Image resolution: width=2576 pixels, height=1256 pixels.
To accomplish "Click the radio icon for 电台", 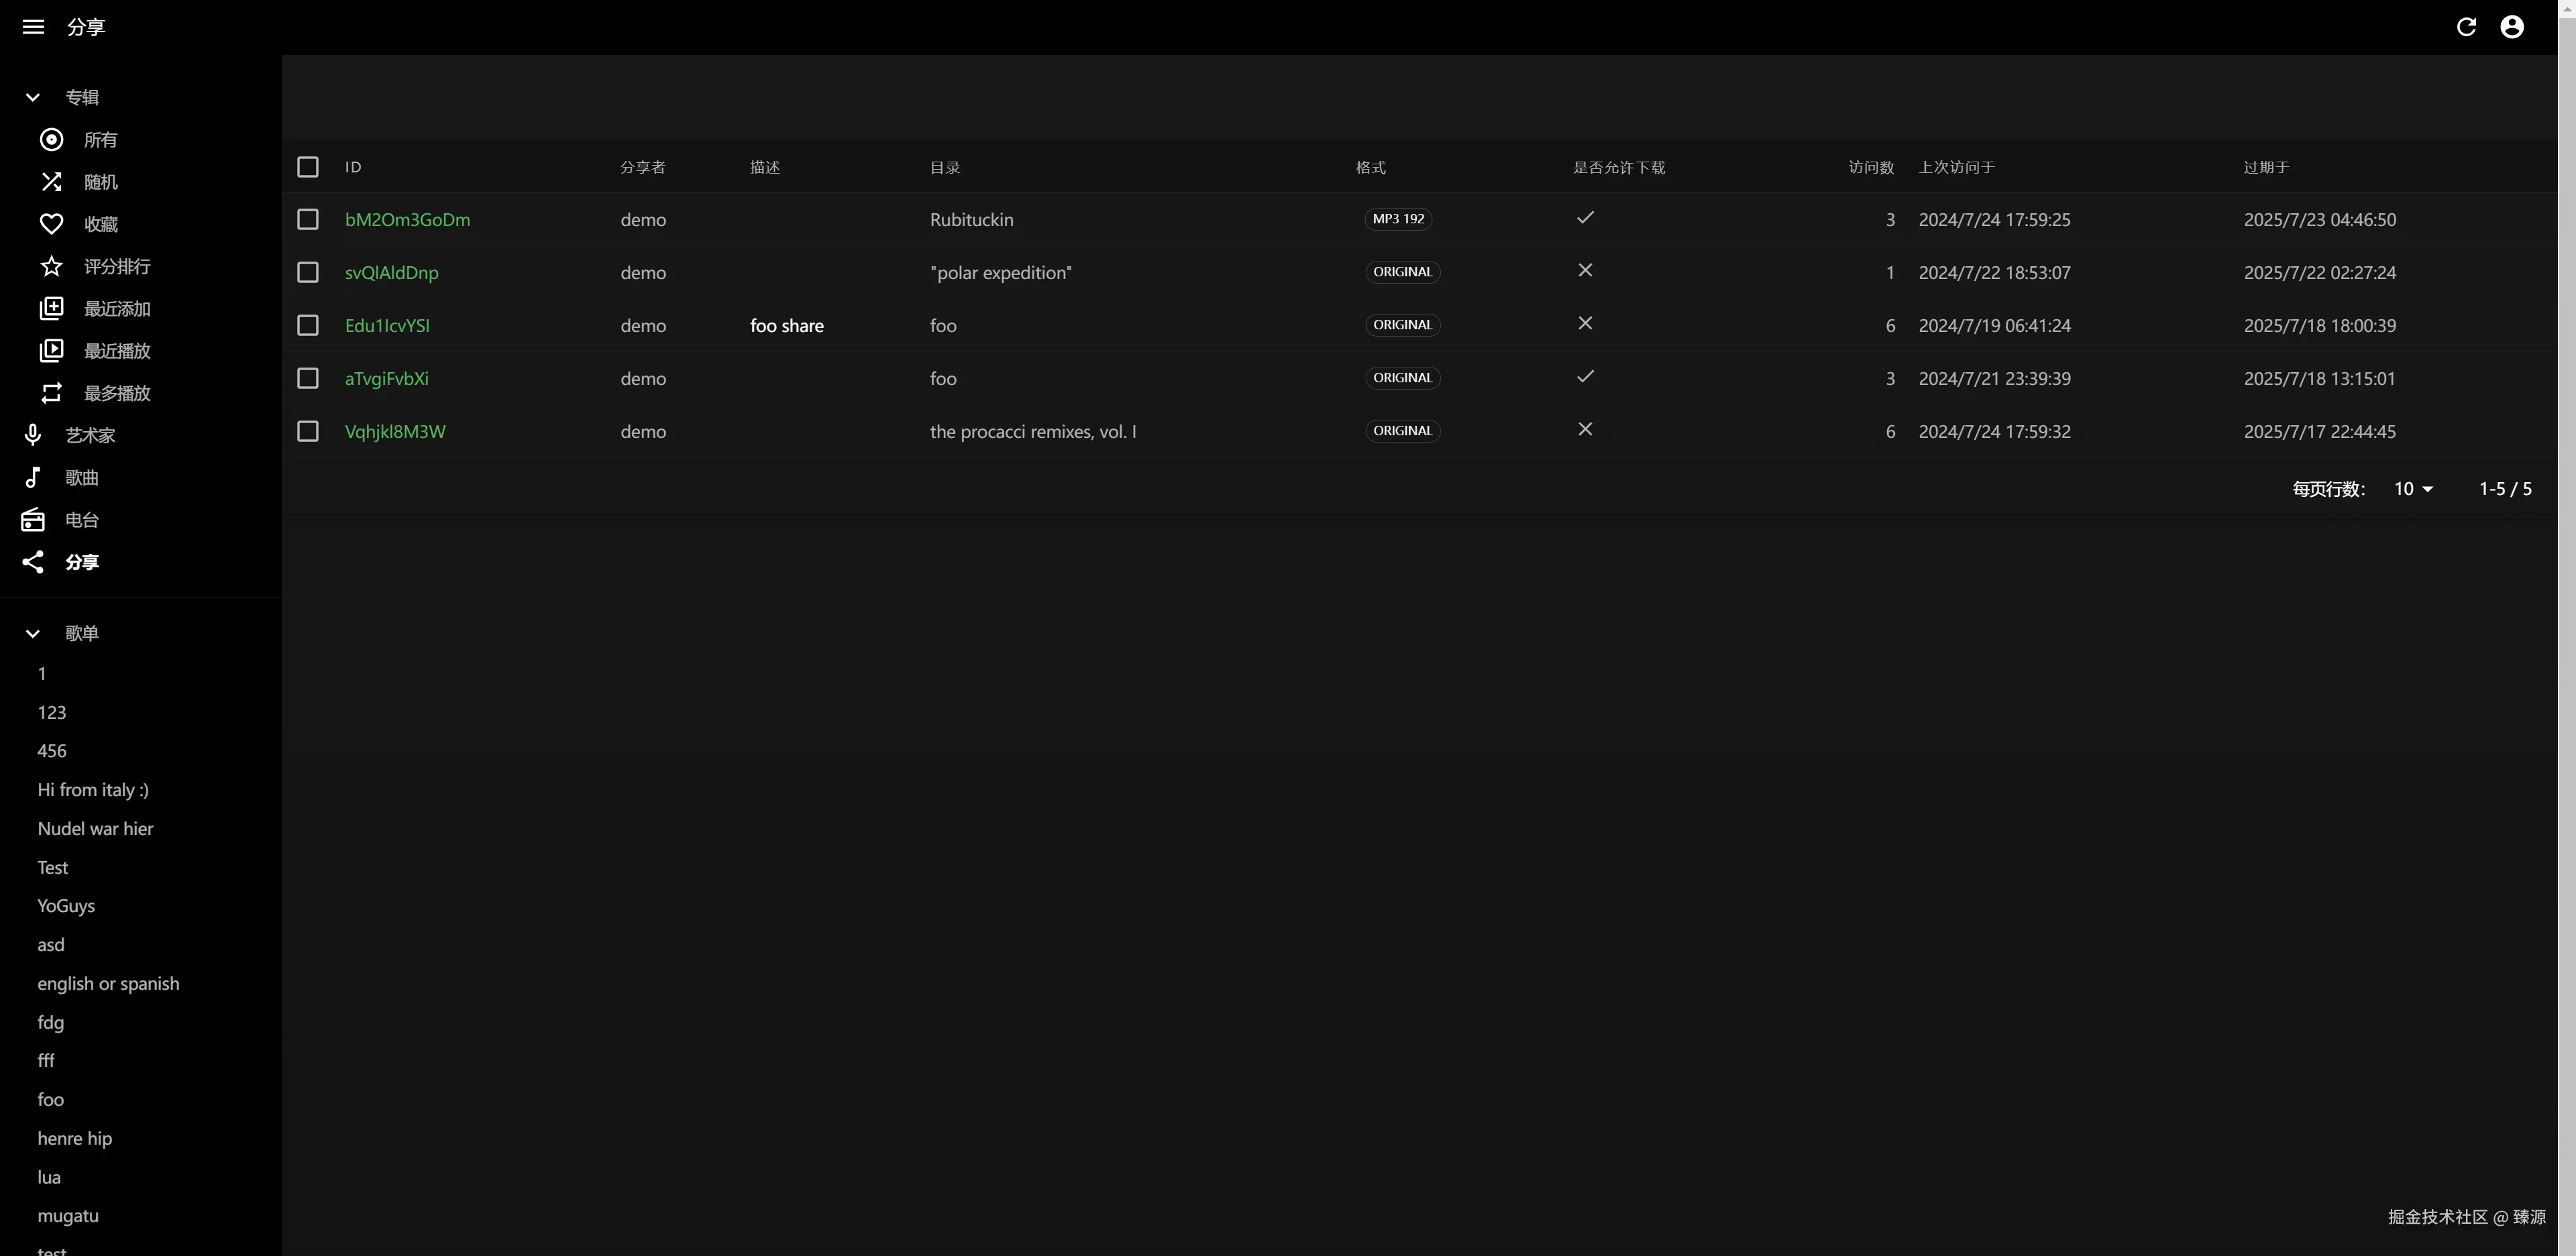I will click(33, 520).
